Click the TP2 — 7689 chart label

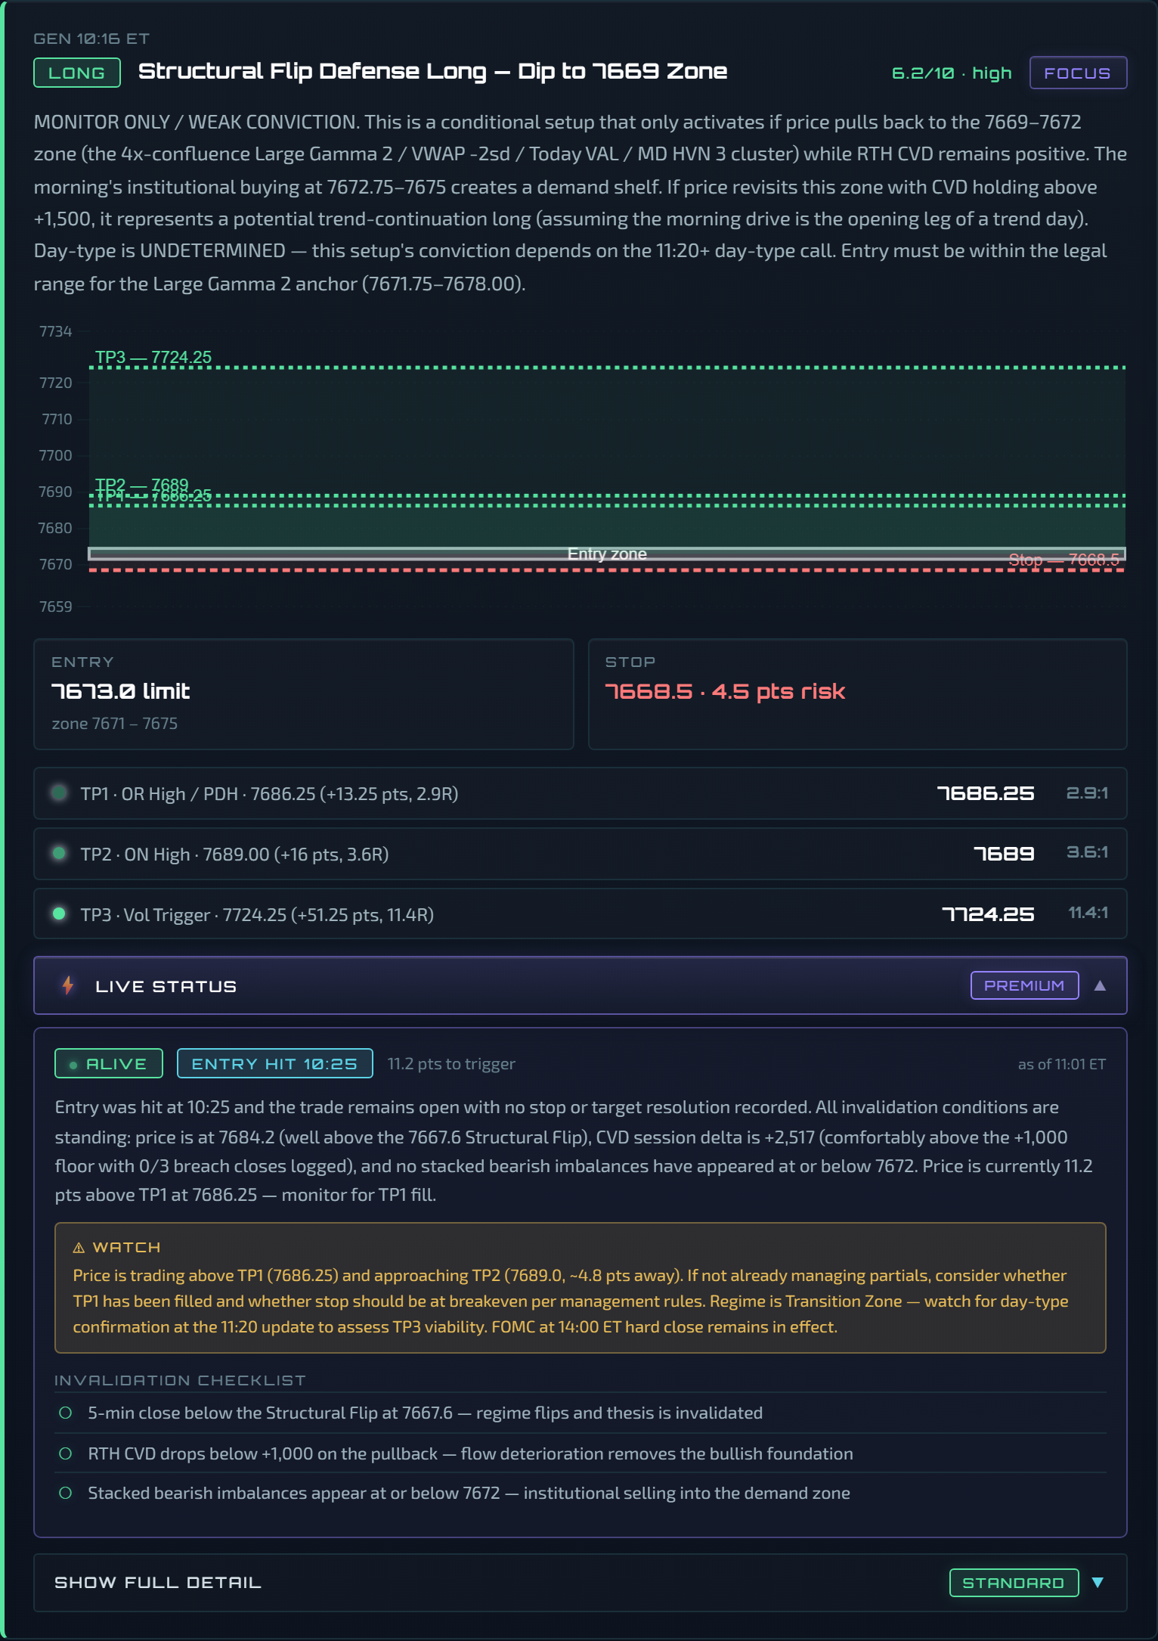pos(142,484)
